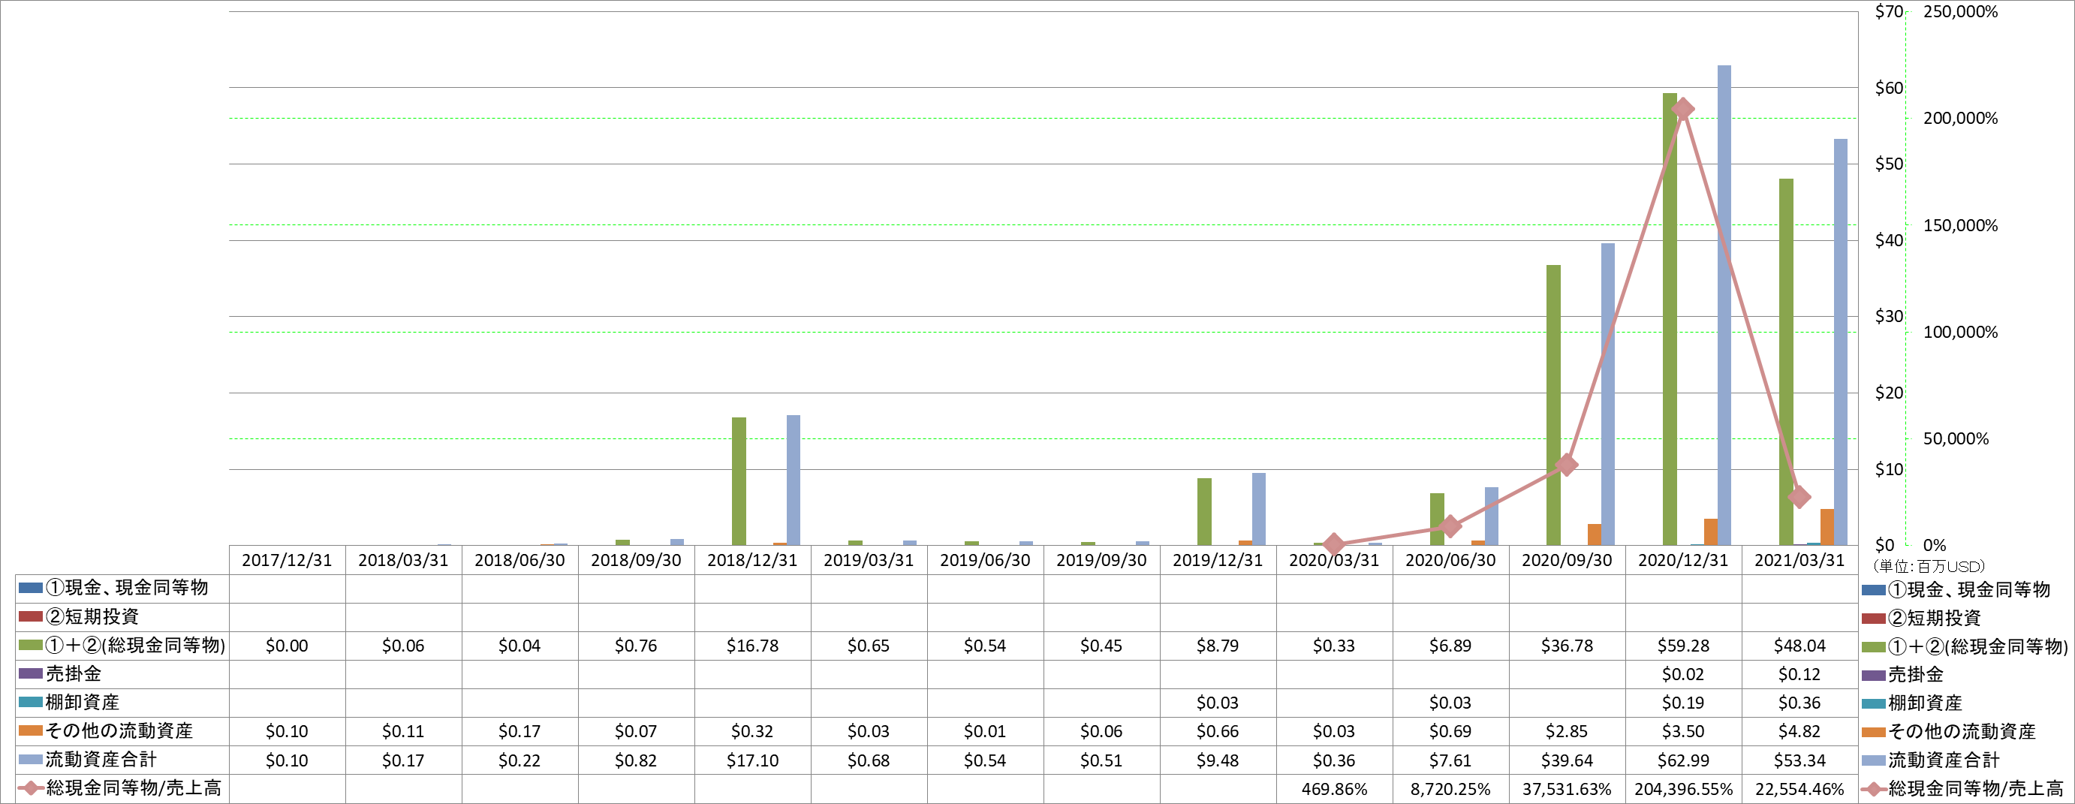Select the $0.36 inventory cell for 2021/03/31
Viewport: 2075px width, 804px height.
[1799, 703]
